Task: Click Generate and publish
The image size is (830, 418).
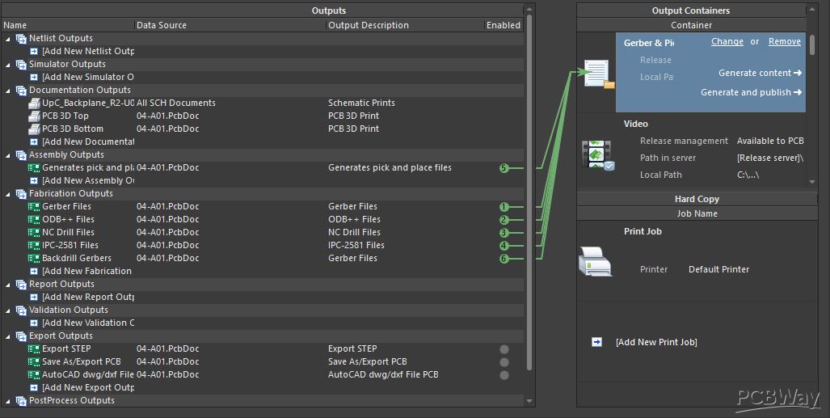Action: 751,92
